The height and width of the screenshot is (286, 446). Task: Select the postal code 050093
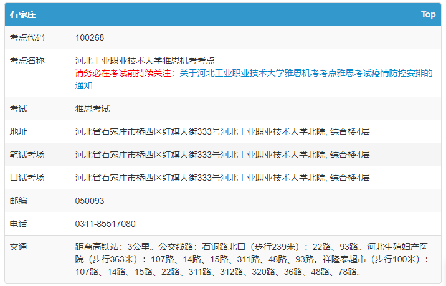[90, 201]
